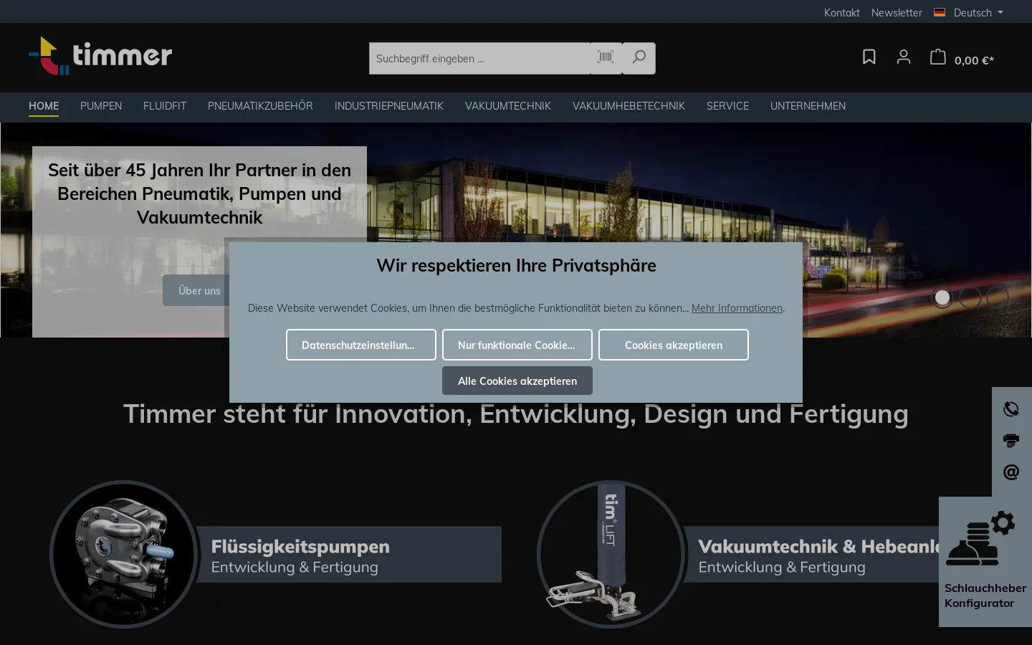
Task: Click the Flüssigkeitspumpen Entwicklung & Fertigung banner
Action: 348,555
